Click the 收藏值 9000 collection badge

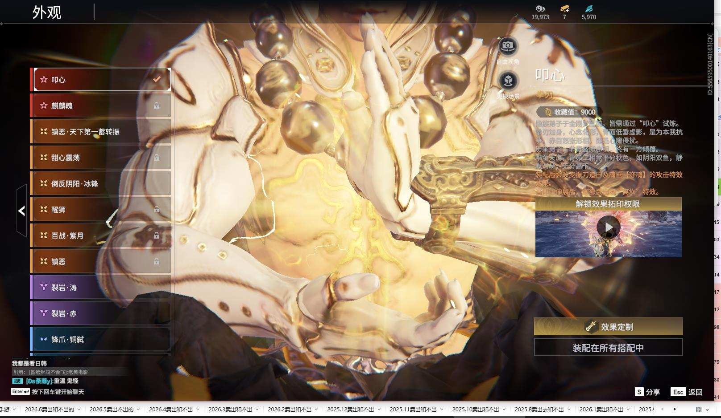point(570,112)
